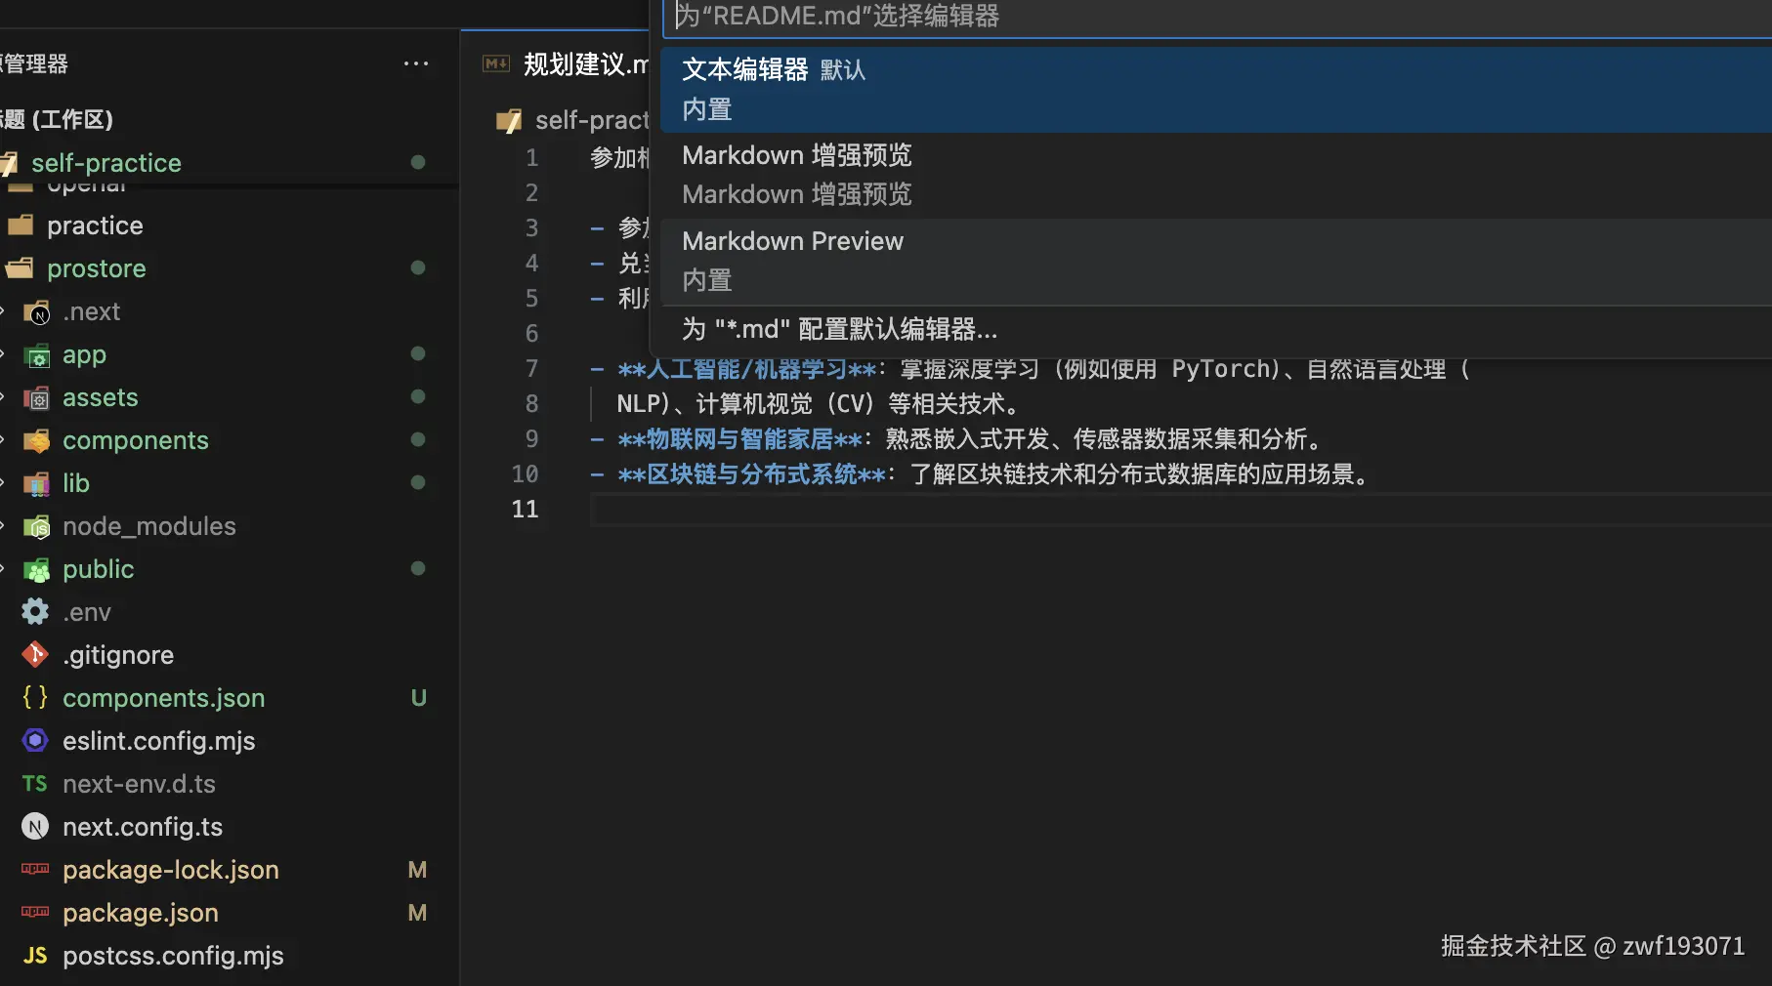Collapse the self-practice workspace folder
The image size is (1772, 986).
(x=105, y=162)
